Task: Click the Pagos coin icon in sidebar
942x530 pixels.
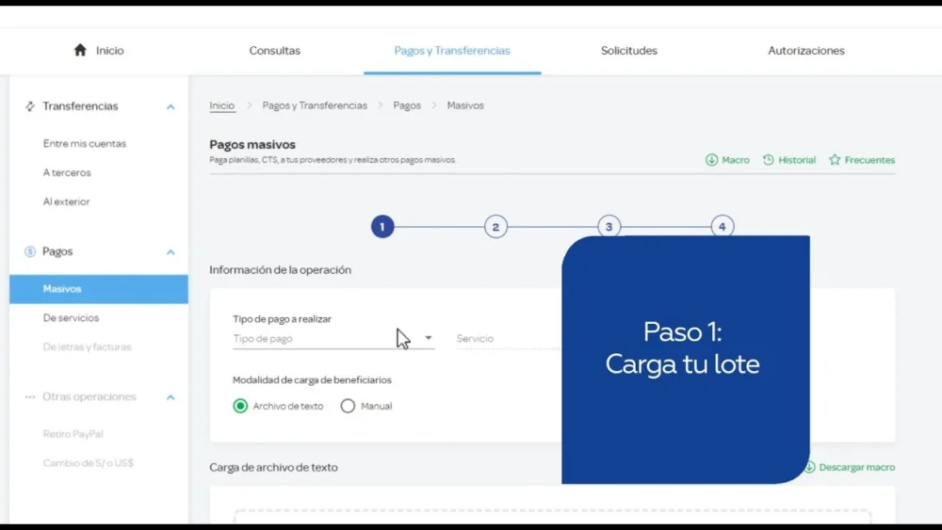Action: (30, 251)
